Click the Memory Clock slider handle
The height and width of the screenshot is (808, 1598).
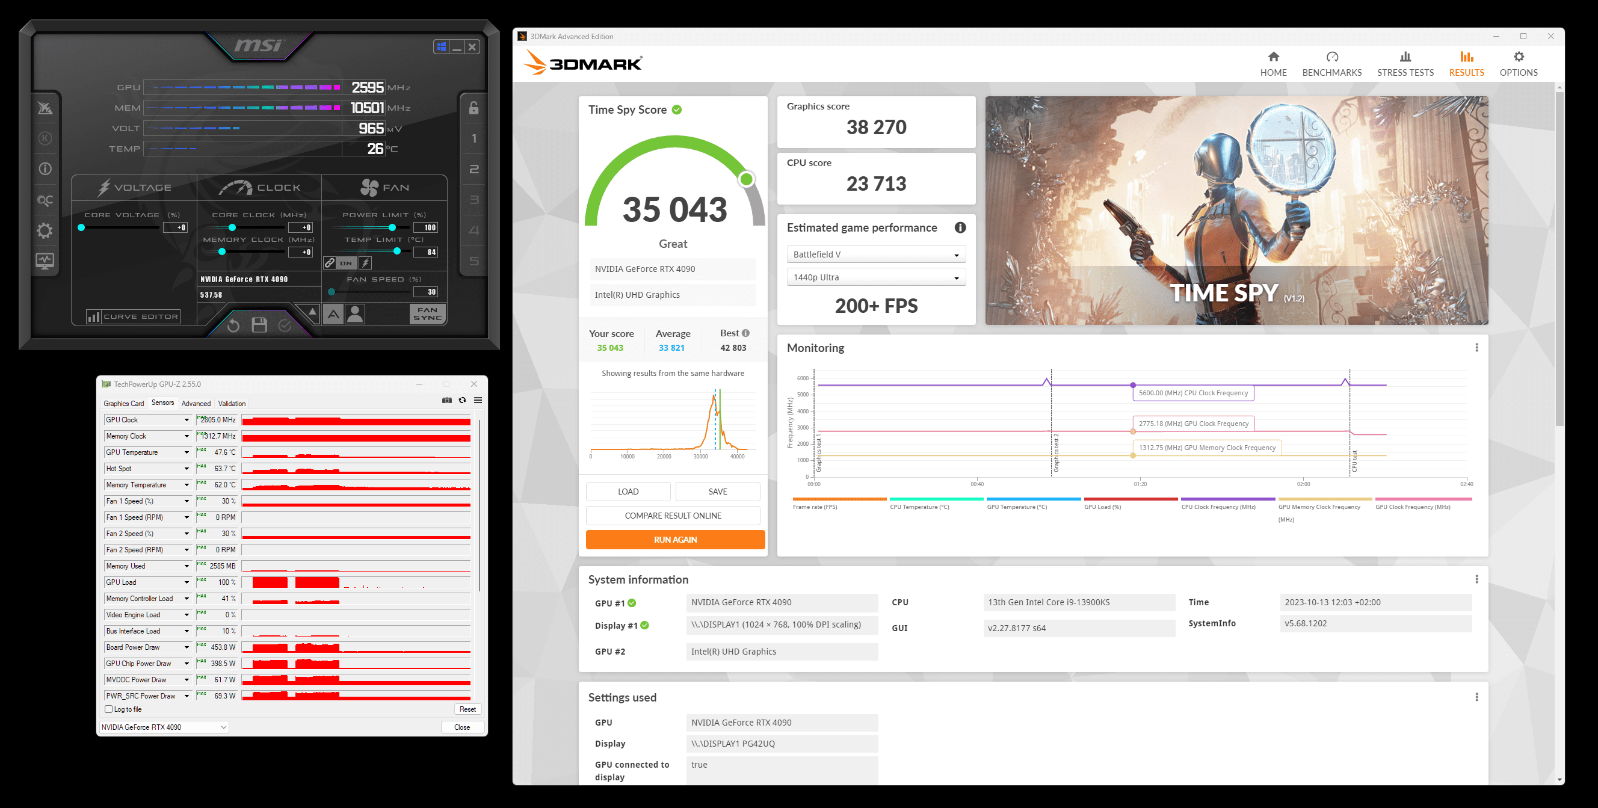coord(221,251)
